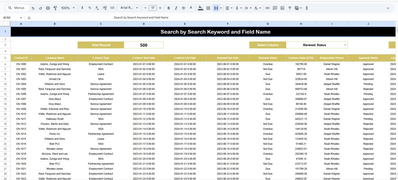Open the functions list with the sigma icon
Viewport: 398px width, 180px height.
click(x=306, y=8)
